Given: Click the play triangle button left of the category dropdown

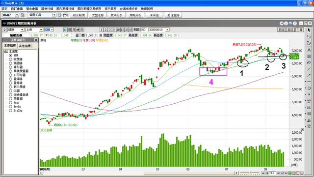Looking at the screenshot, I should (x=4, y=29).
